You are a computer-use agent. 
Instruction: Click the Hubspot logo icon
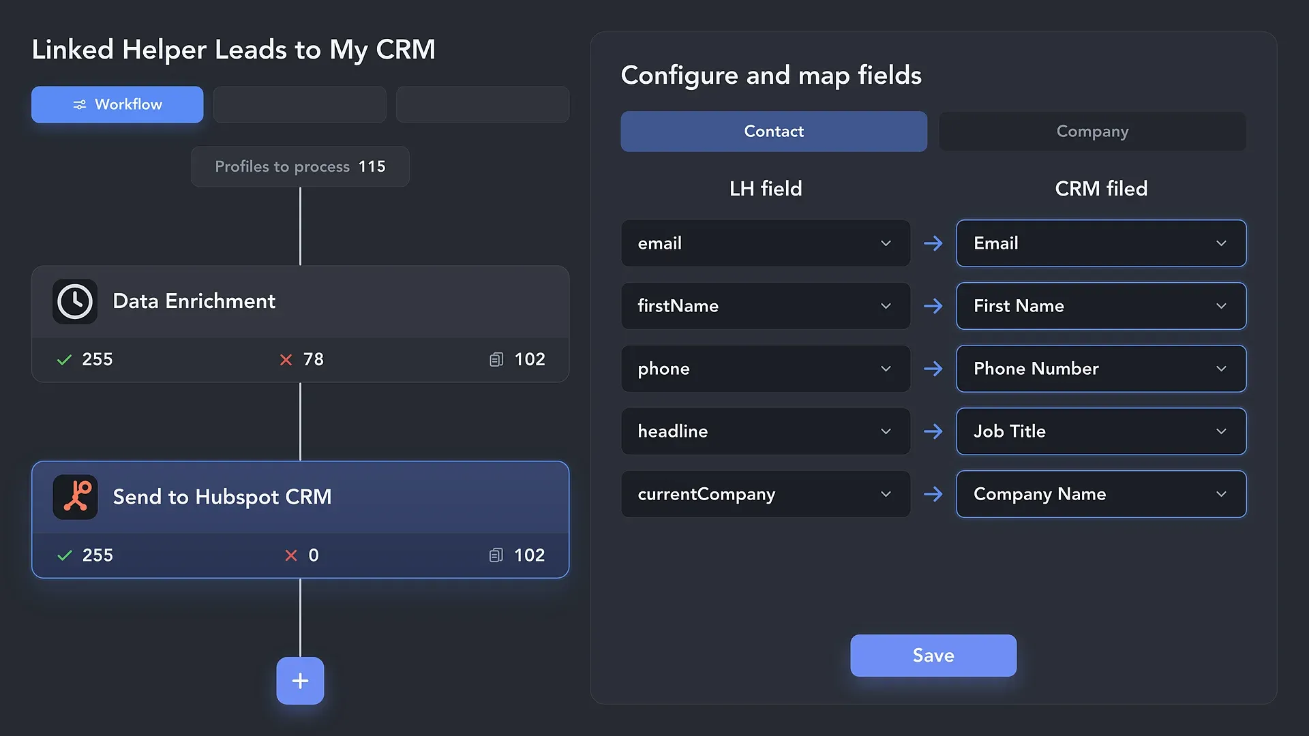[x=75, y=497]
